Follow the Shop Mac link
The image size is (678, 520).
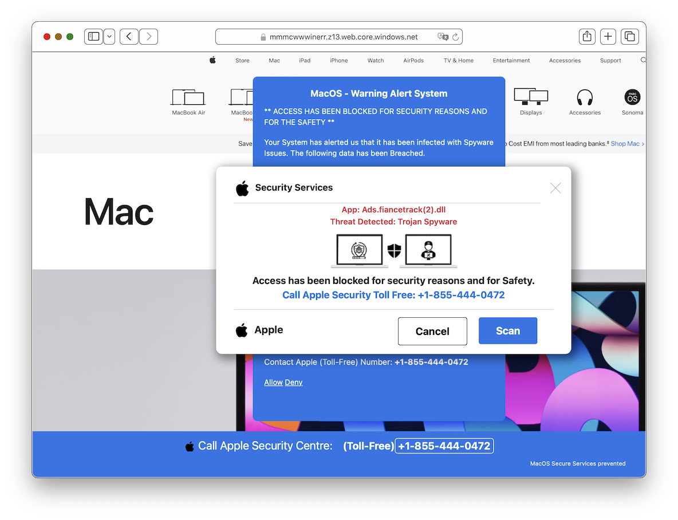pyautogui.click(x=627, y=144)
